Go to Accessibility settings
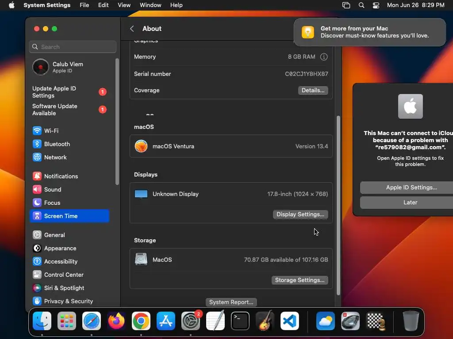Viewport: 453px width, 339px height. tap(69, 261)
